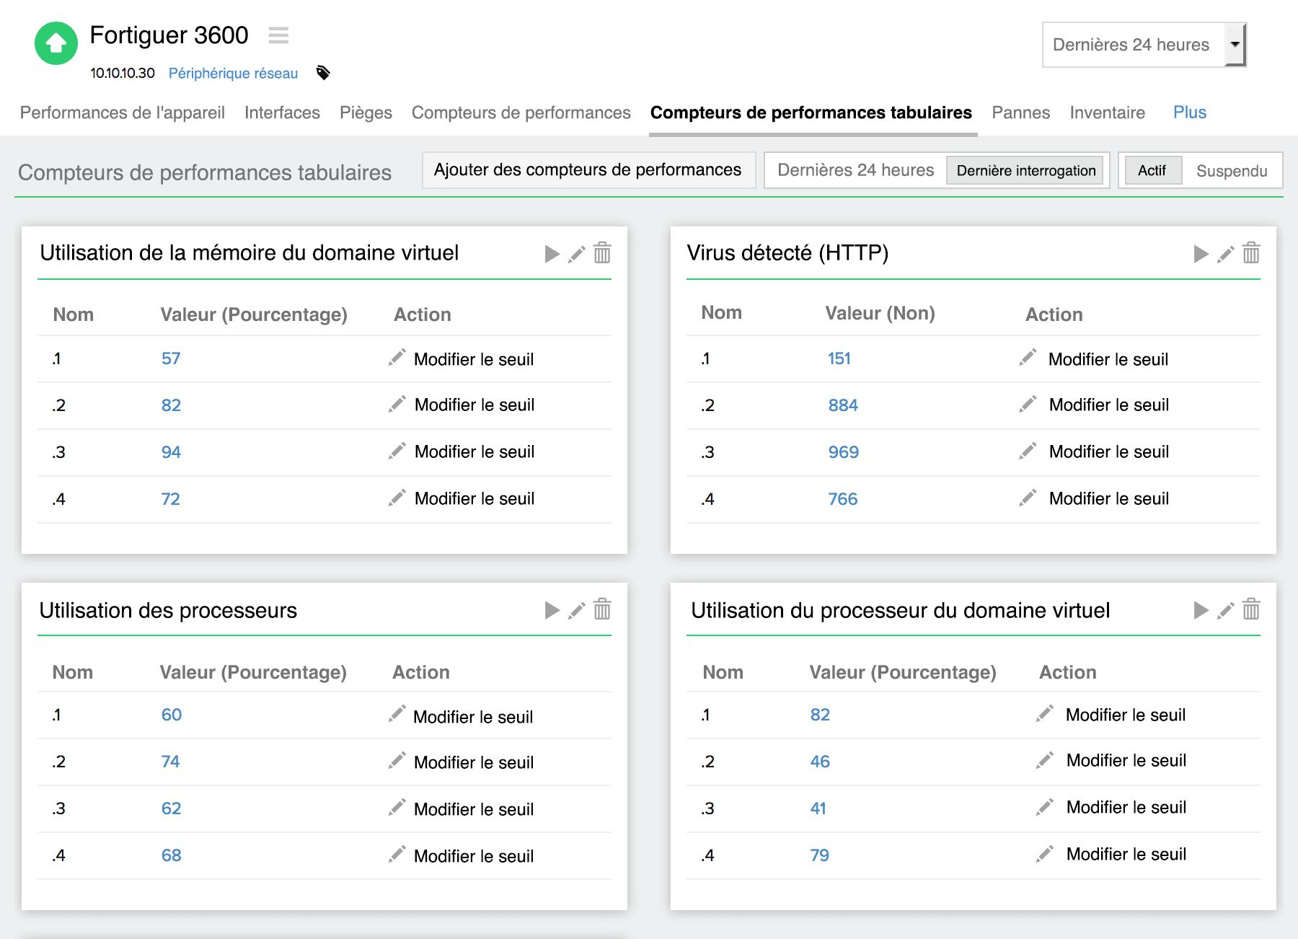Image resolution: width=1298 pixels, height=939 pixels.
Task: Open the Inventaire tab
Action: (1107, 113)
